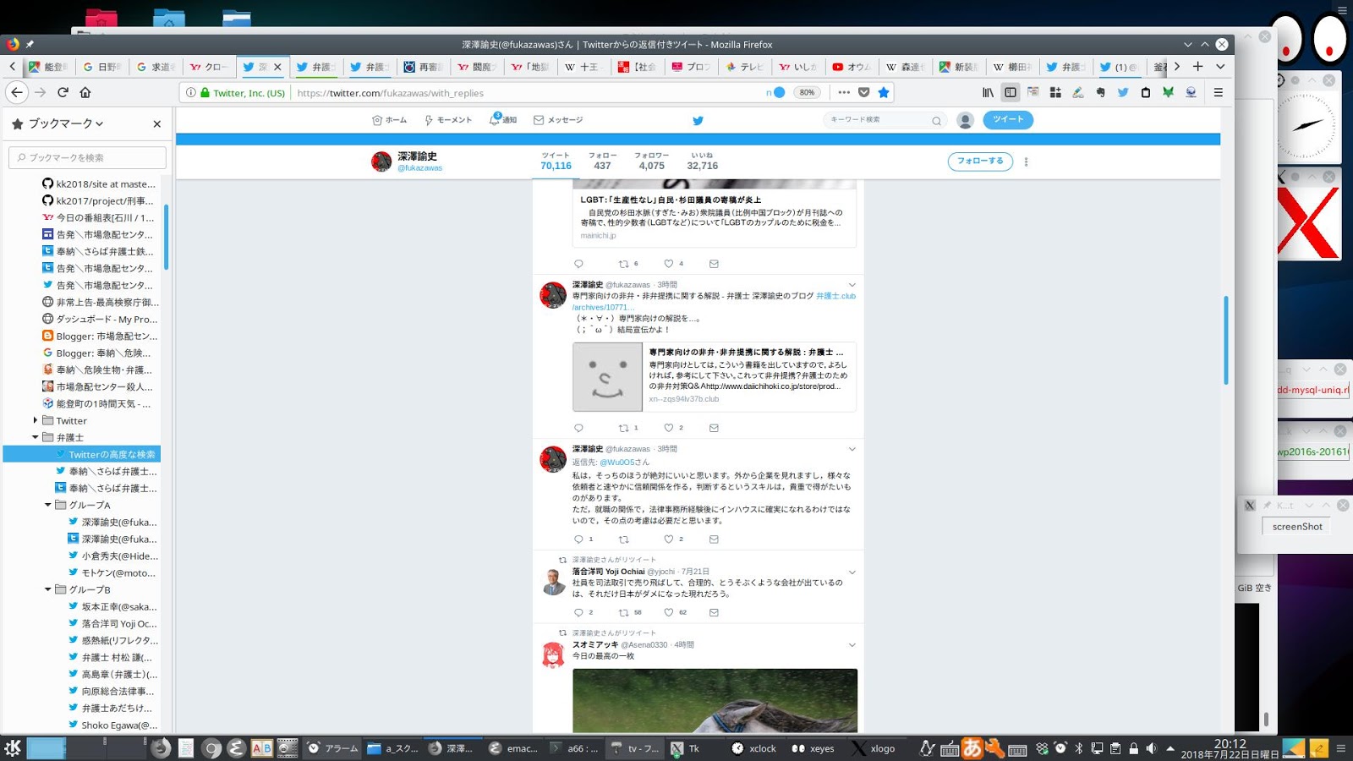Collapse the グループA bookmark folder
The width and height of the screenshot is (1353, 761).
click(x=48, y=505)
